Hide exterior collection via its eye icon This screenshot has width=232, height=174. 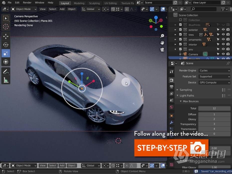pos(223,30)
